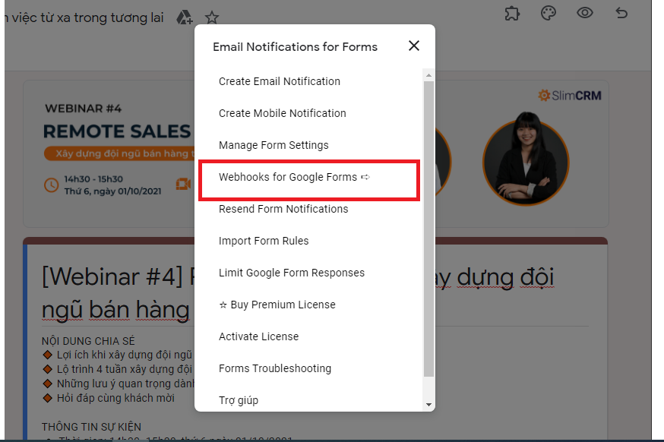Open Import Form Rules
Viewport: 664px width, 442px height.
(x=264, y=241)
